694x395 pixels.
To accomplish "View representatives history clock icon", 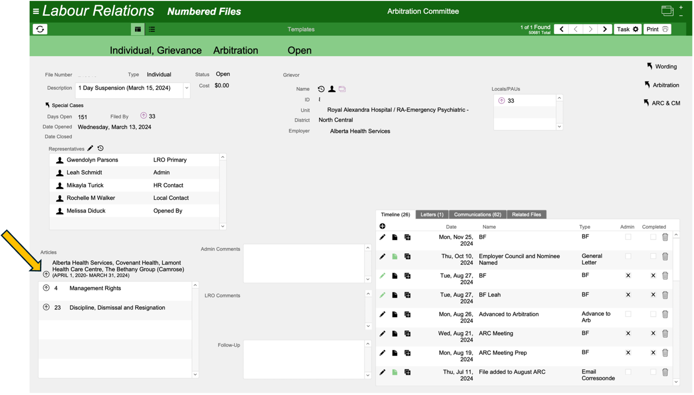I will click(x=100, y=148).
